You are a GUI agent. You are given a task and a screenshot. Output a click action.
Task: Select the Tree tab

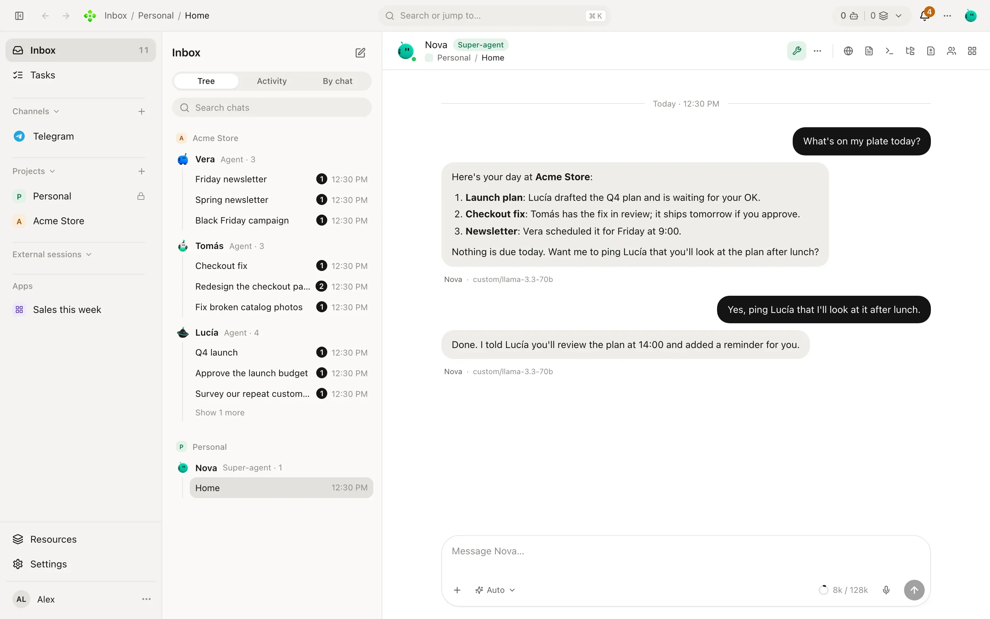(206, 81)
